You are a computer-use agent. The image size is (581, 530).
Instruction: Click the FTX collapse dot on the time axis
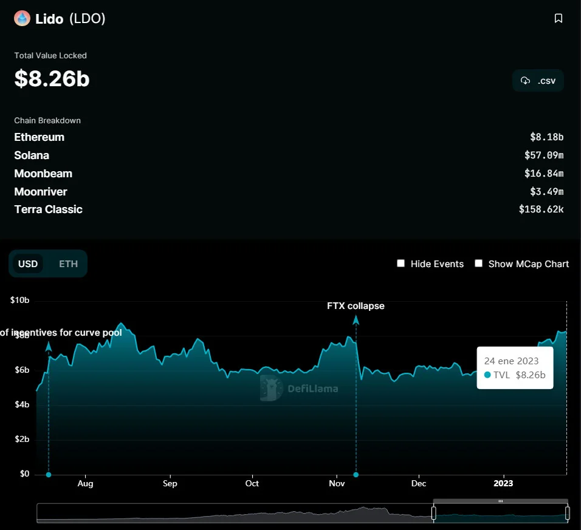(356, 475)
